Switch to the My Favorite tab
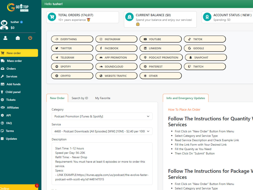Viewport: 253px width, 190px height. [x=102, y=98]
